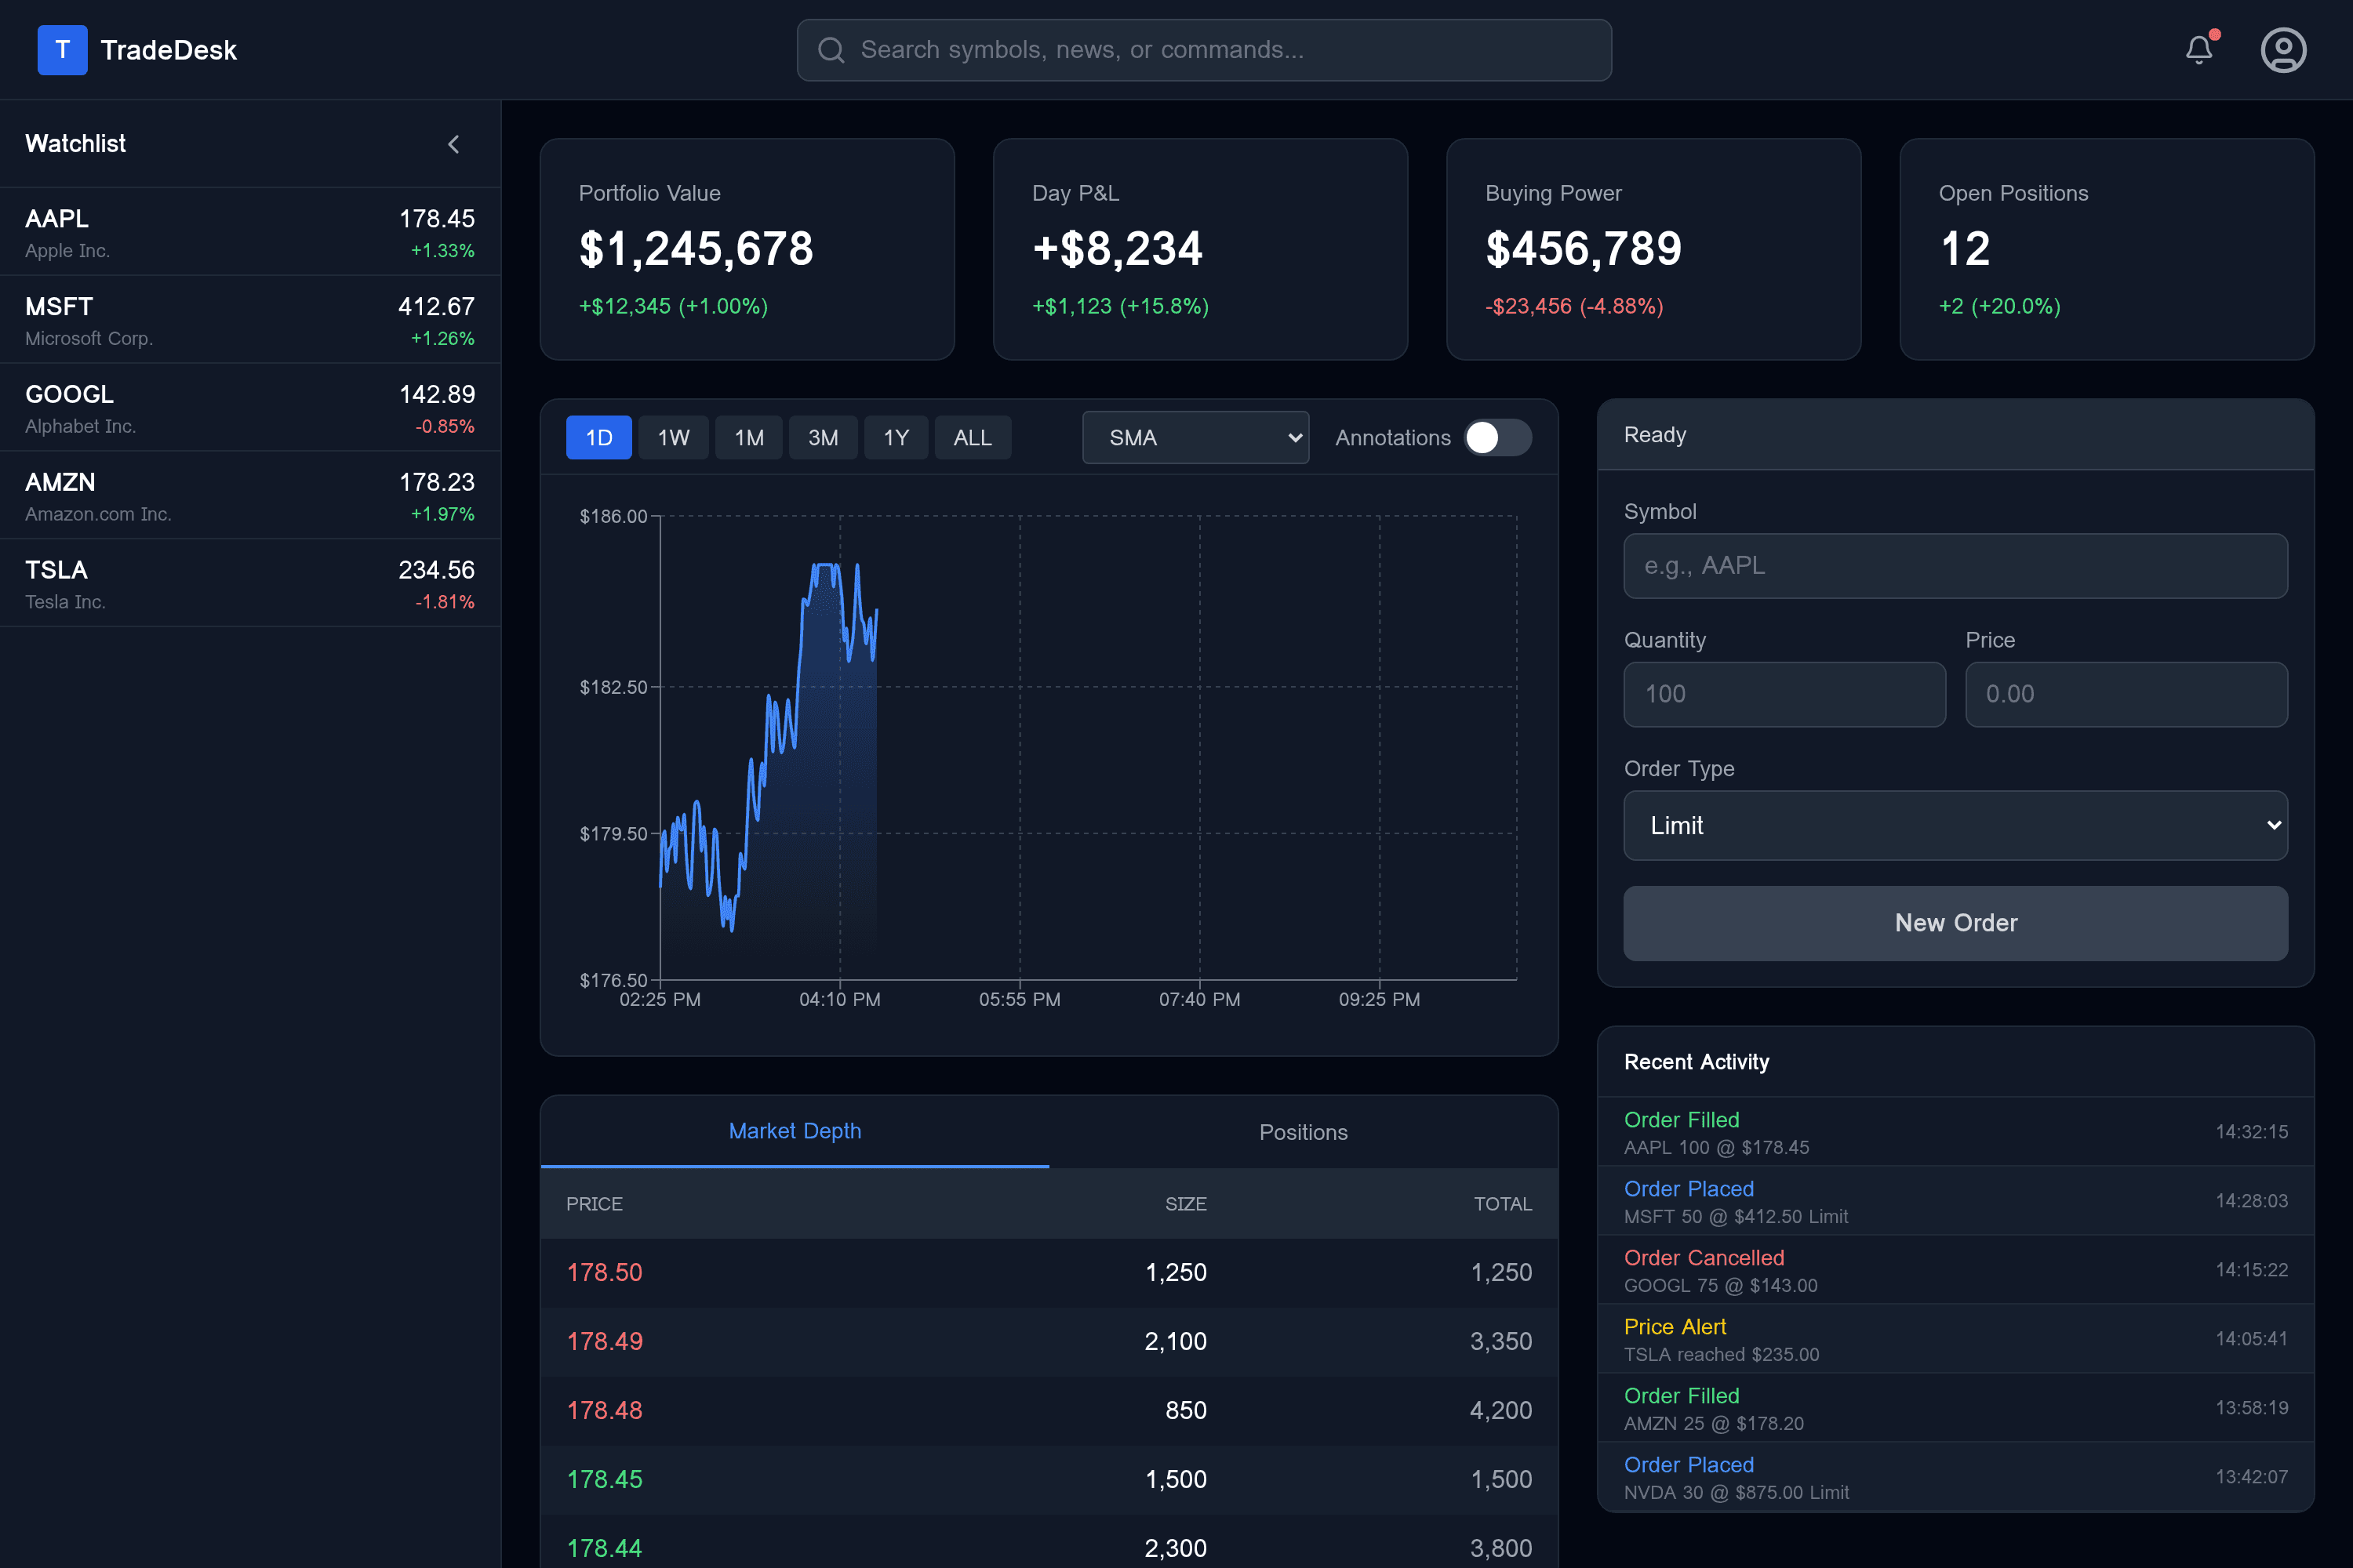This screenshot has width=2353, height=1568.
Task: Select the Market Depth tab
Action: coord(795,1131)
